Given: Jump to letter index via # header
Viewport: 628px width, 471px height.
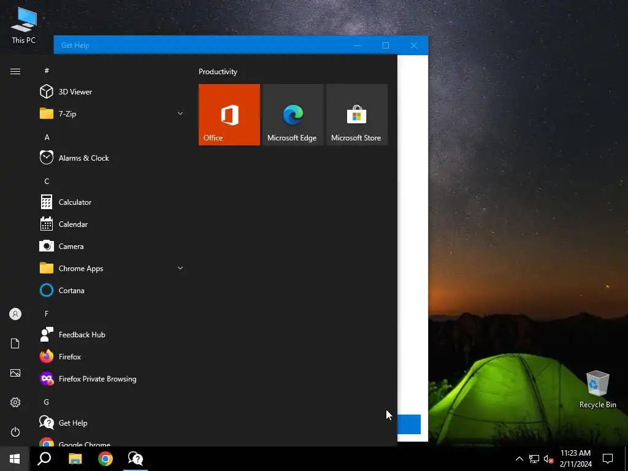Looking at the screenshot, I should (47, 71).
